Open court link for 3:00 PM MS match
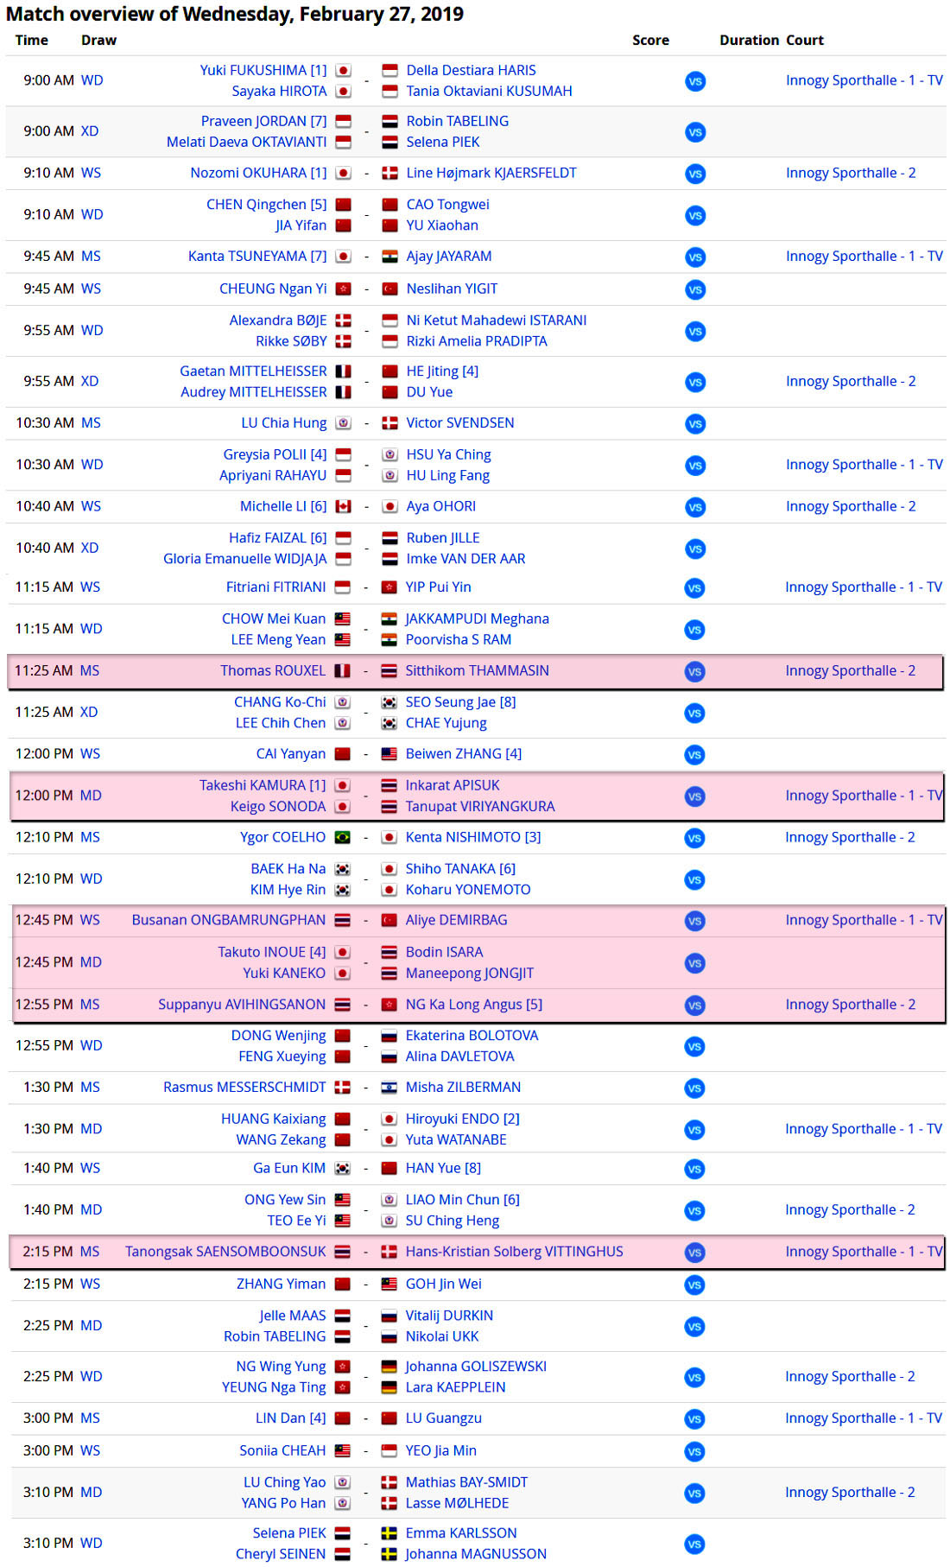 click(864, 1418)
